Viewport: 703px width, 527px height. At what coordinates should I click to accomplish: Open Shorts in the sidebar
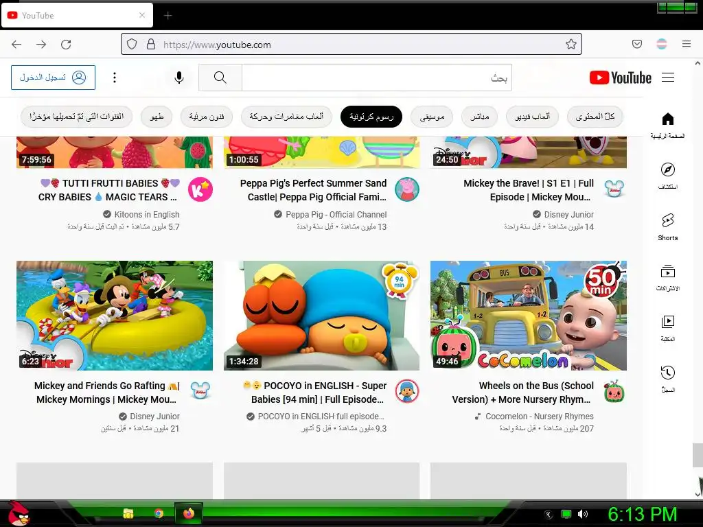(x=667, y=226)
